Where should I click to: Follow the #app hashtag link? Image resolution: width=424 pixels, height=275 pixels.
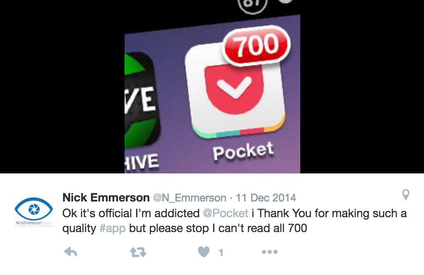[x=113, y=228]
